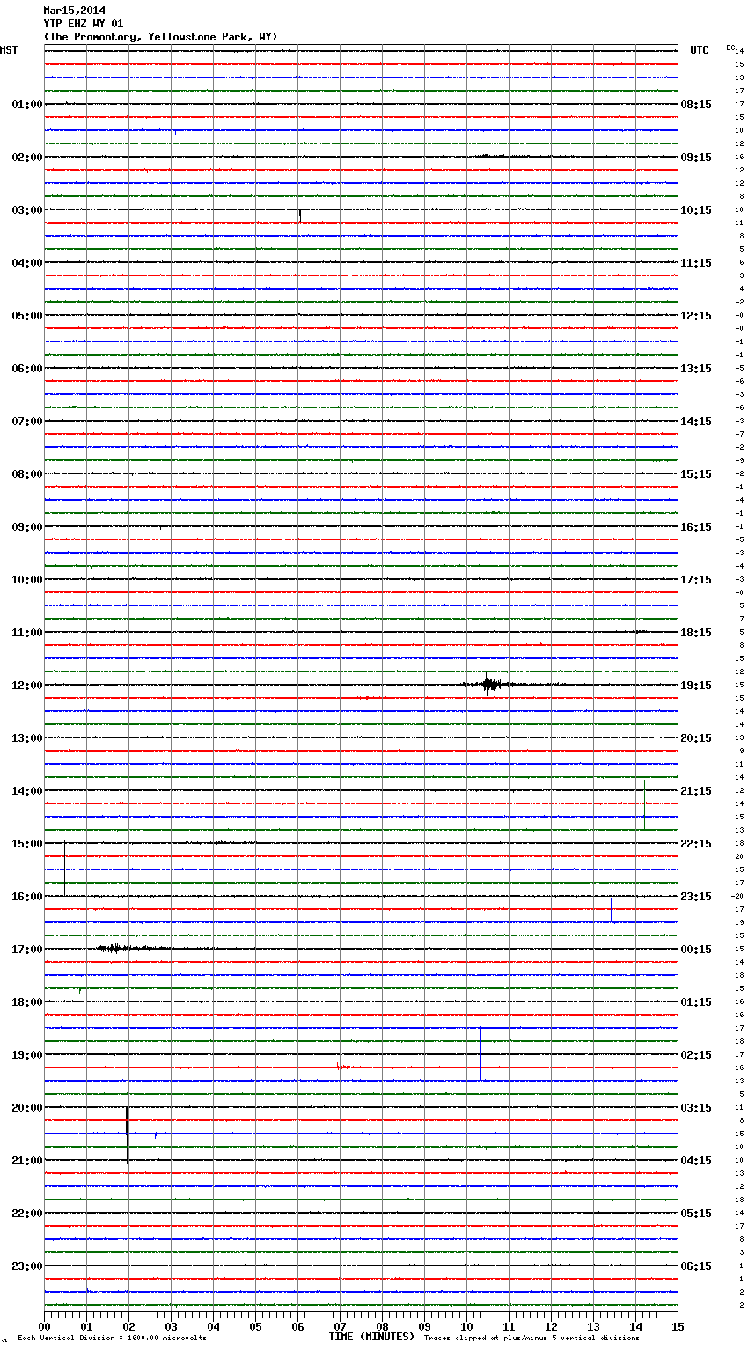
Task: Select the 07:00 MST time label
Action: [x=26, y=422]
